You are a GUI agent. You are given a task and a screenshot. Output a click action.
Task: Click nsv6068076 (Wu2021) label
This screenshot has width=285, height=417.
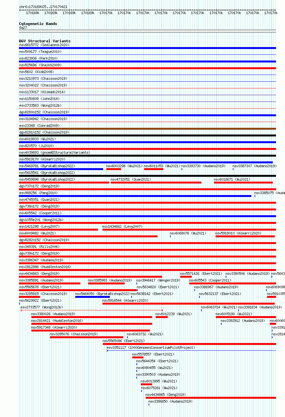pyautogui.click(x=188, y=233)
